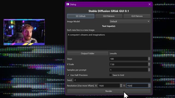Decrease Resolution X with down arrow

click(x=121, y=87)
